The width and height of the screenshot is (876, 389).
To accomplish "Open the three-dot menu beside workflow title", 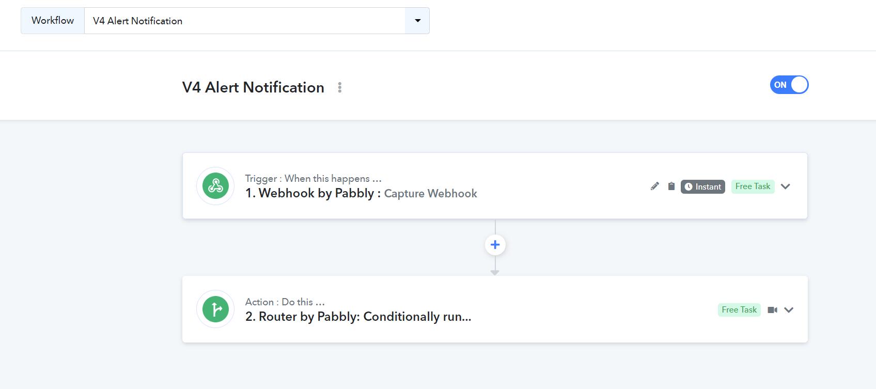I will click(339, 87).
